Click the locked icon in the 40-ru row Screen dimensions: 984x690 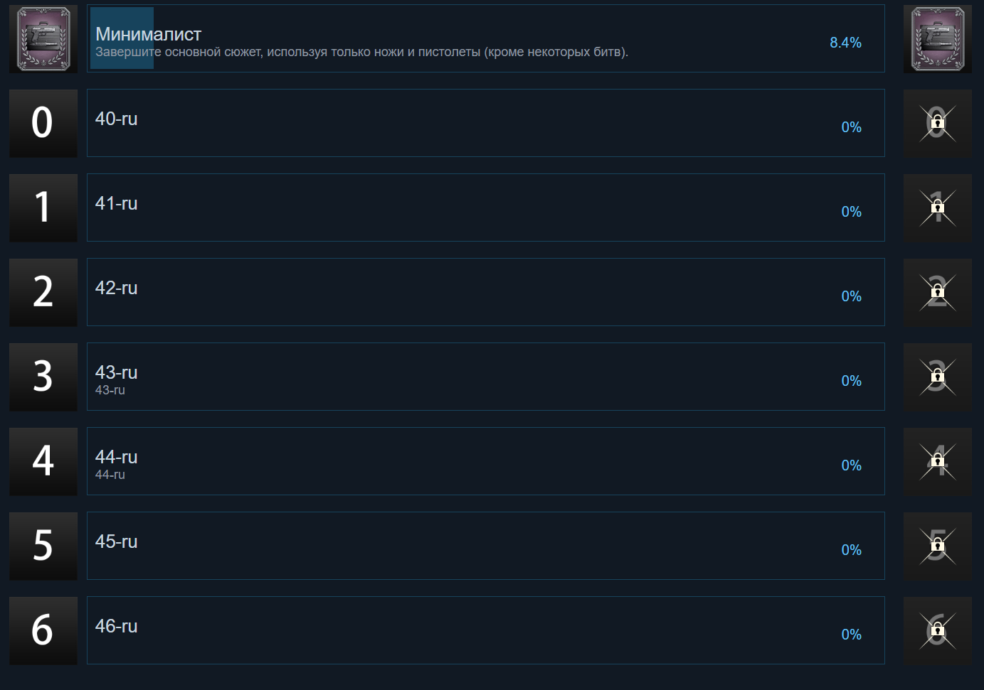pyautogui.click(x=938, y=123)
